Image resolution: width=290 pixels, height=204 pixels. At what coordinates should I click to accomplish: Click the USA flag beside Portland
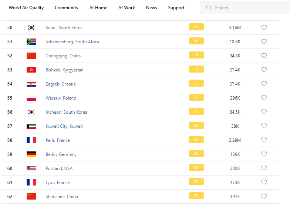coord(31,168)
